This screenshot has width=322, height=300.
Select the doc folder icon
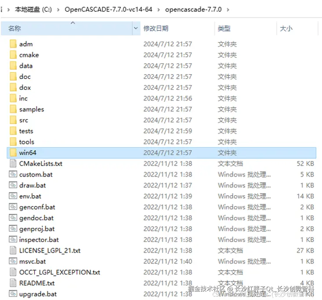pyautogui.click(x=13, y=77)
